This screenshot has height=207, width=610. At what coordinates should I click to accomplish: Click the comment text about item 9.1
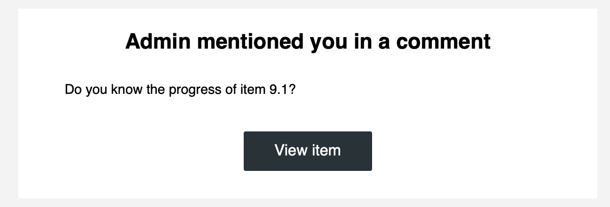180,90
